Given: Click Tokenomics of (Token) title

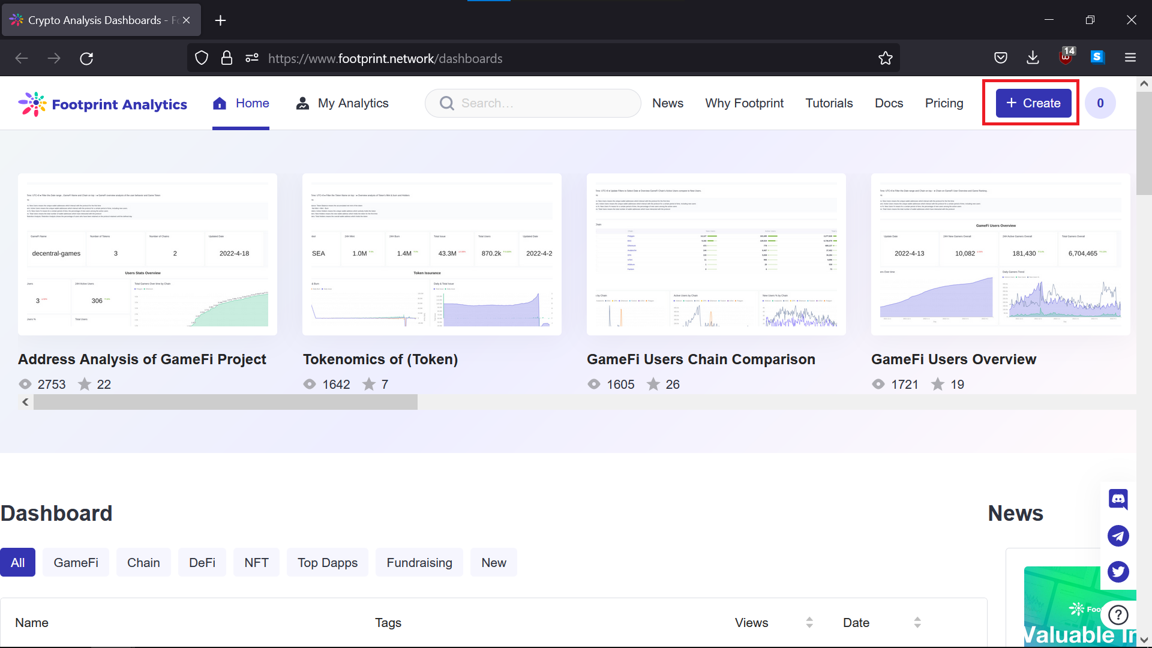Looking at the screenshot, I should tap(380, 359).
